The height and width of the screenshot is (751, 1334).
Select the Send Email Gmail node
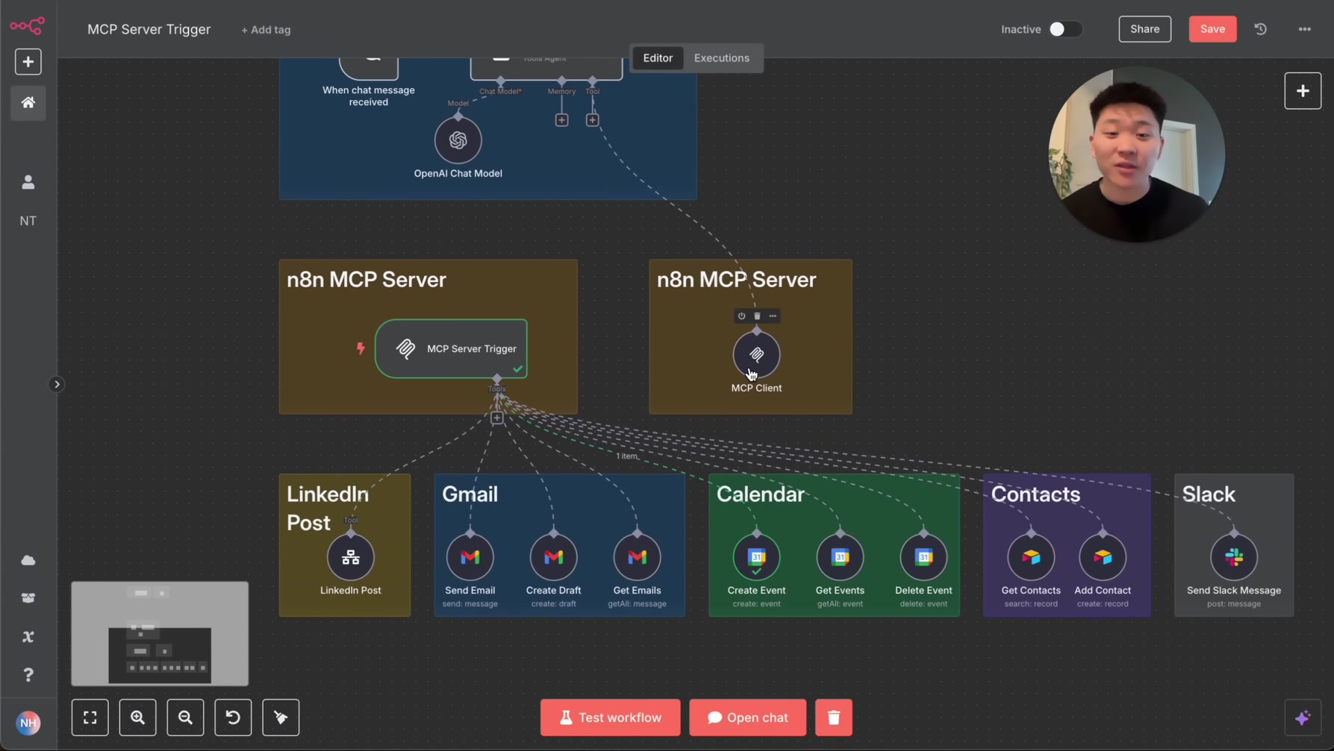coord(470,557)
